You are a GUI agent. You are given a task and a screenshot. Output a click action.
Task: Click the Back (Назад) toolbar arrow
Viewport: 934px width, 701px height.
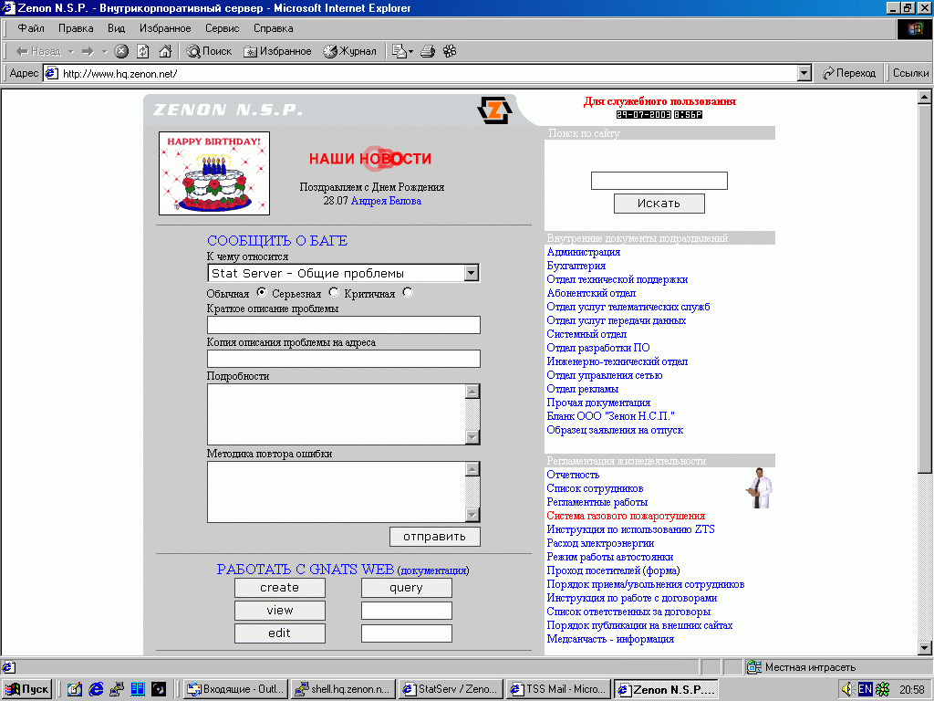38,51
